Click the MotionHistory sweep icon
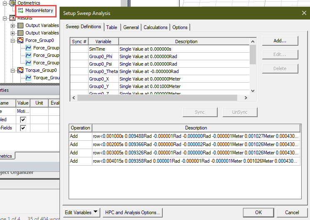The height and width of the screenshot is (220, 310). coord(20,10)
